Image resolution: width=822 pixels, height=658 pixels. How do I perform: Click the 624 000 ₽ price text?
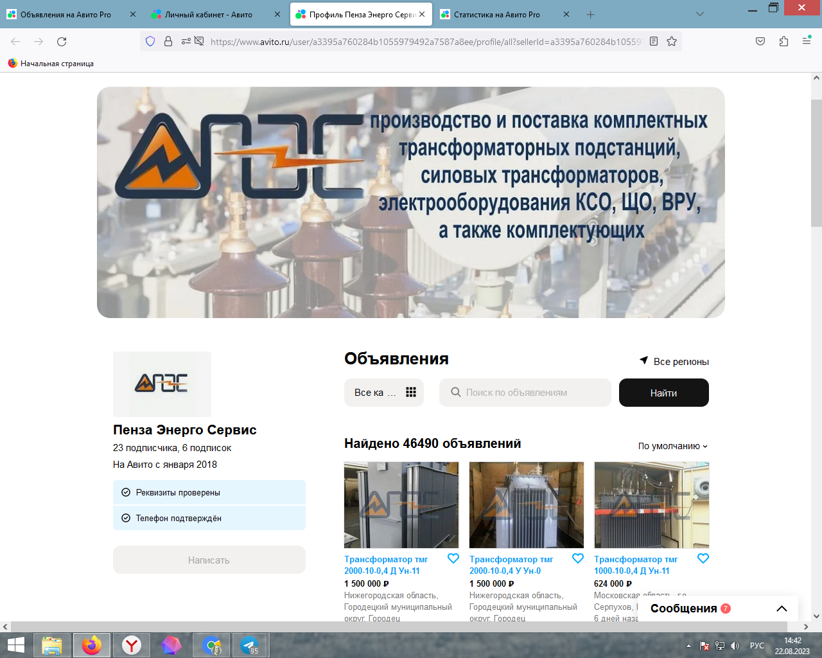point(613,583)
